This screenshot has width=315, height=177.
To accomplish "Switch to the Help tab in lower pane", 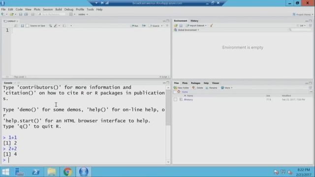I will (206, 83).
